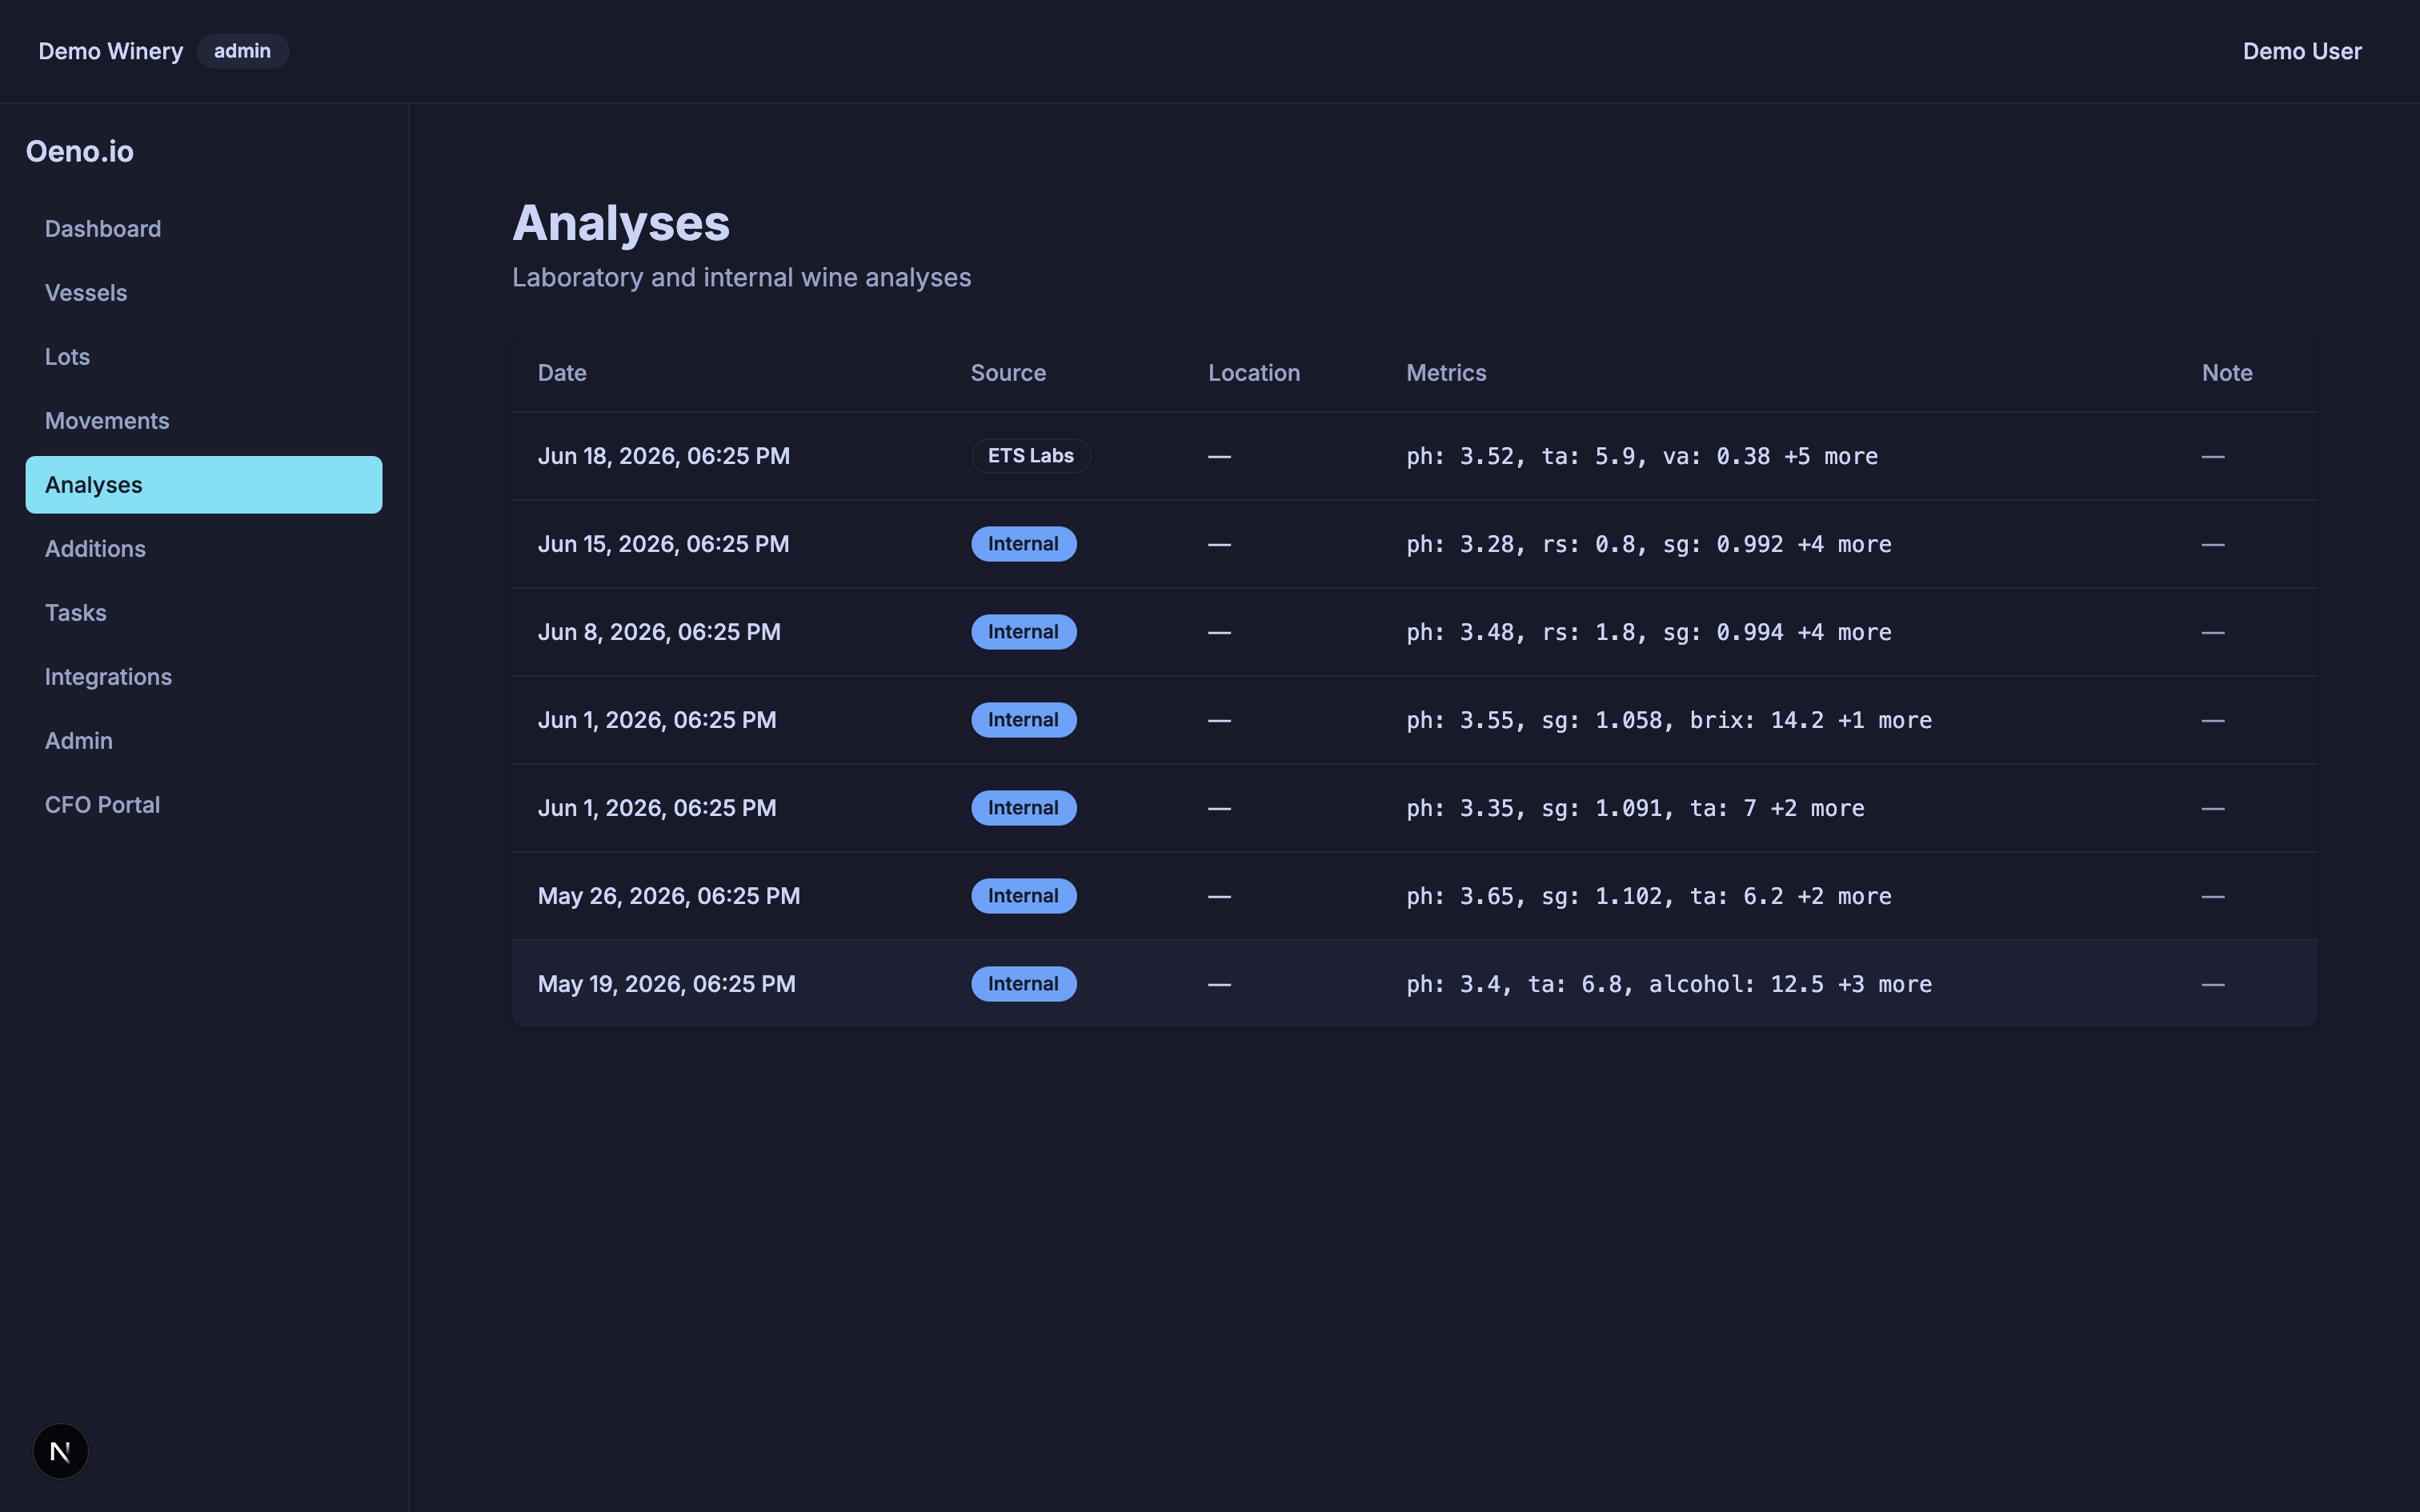Go to Vessels in sidebar

pos(204,293)
